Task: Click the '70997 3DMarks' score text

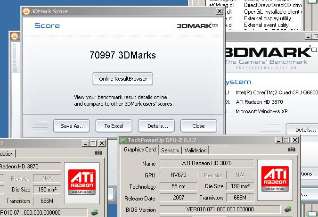Action: [122, 55]
